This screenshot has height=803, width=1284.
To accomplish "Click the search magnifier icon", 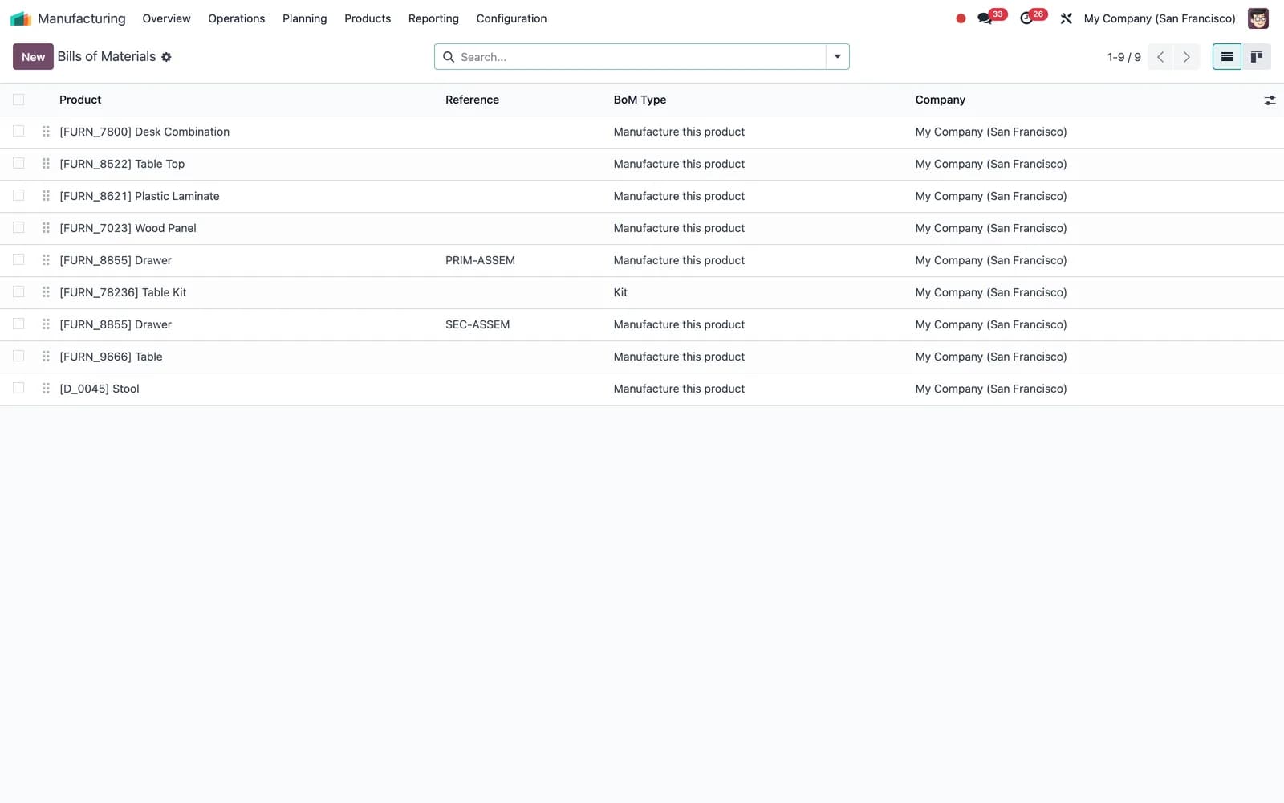I will pyautogui.click(x=449, y=57).
